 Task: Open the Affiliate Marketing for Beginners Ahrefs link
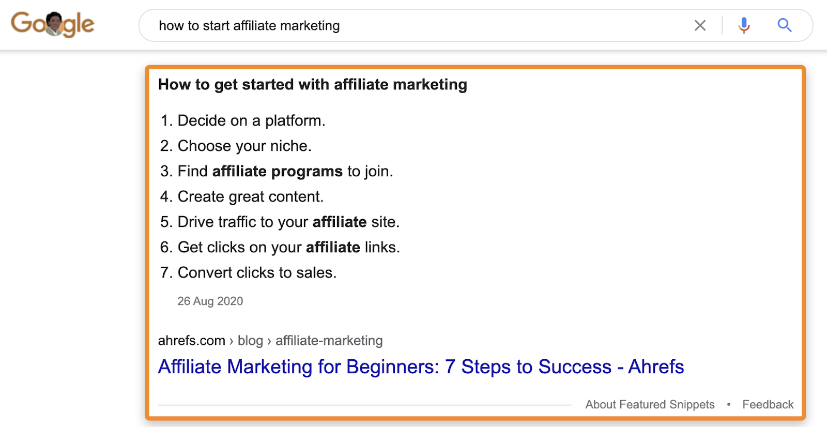421,367
